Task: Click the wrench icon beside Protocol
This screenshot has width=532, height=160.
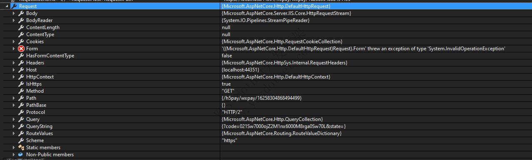Action: pyautogui.click(x=21, y=112)
